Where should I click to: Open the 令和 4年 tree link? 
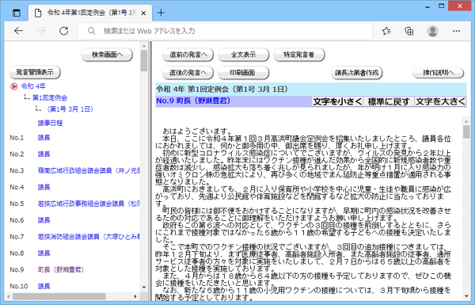click(33, 86)
